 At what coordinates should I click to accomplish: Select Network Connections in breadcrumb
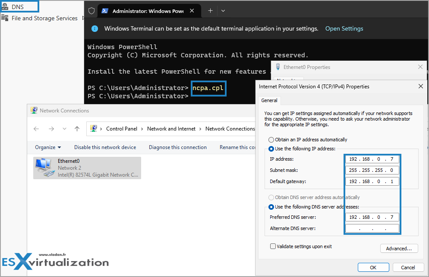click(230, 129)
